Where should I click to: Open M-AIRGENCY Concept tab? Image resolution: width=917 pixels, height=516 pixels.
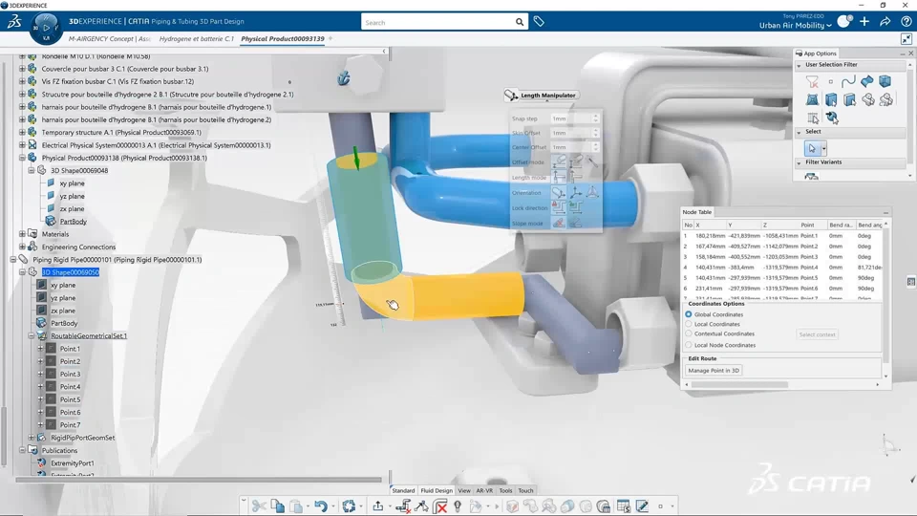[x=109, y=38]
